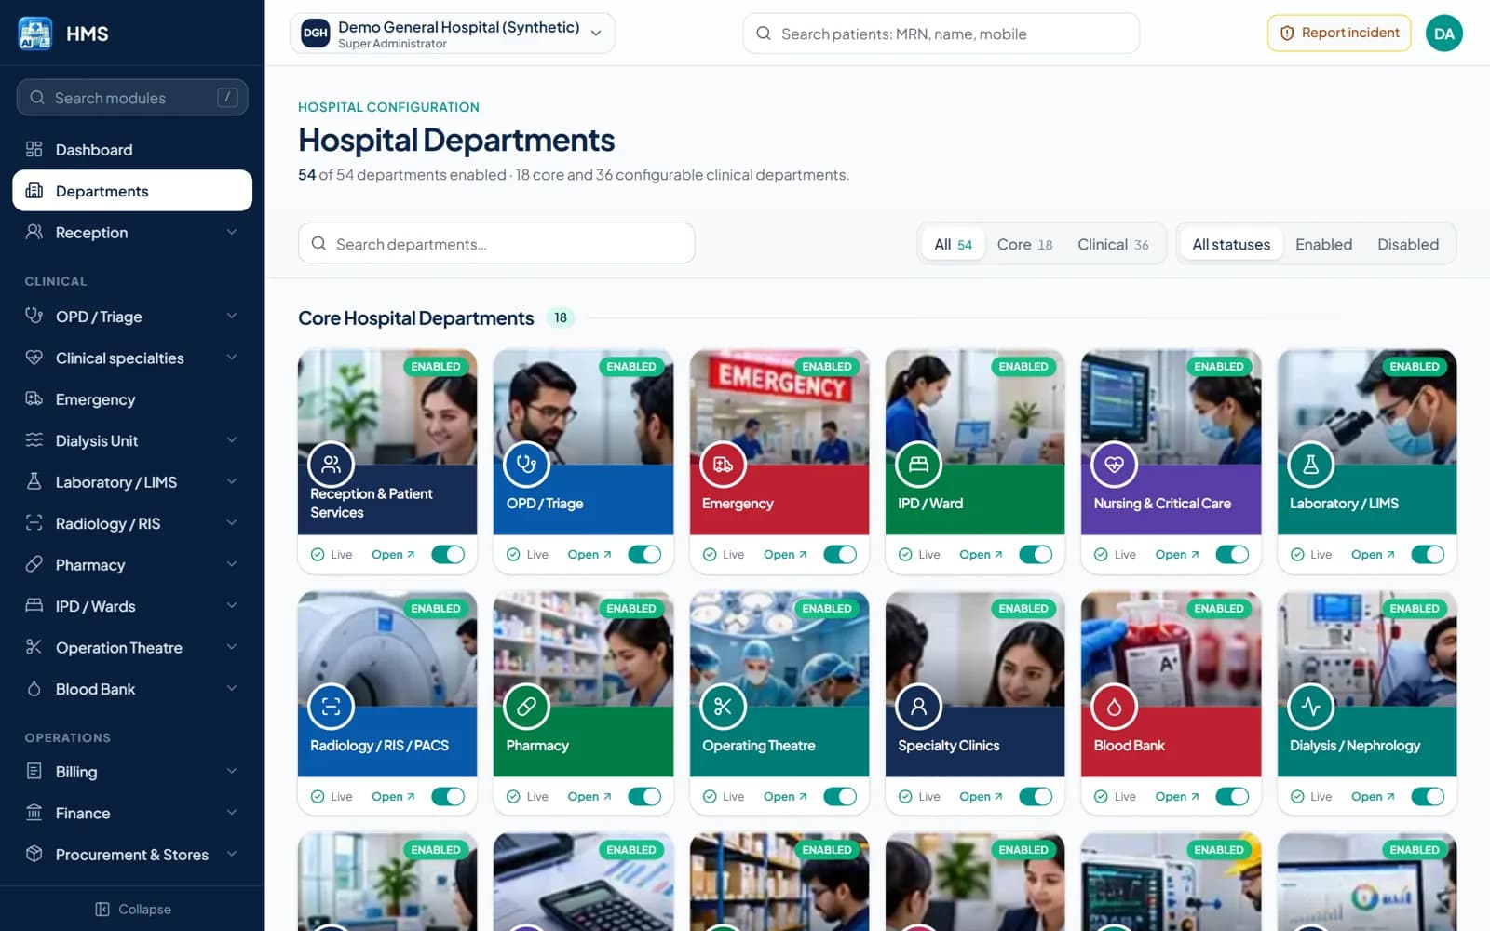The image size is (1490, 931).
Task: Expand the IPD / Wards sidebar chevron
Action: click(232, 606)
